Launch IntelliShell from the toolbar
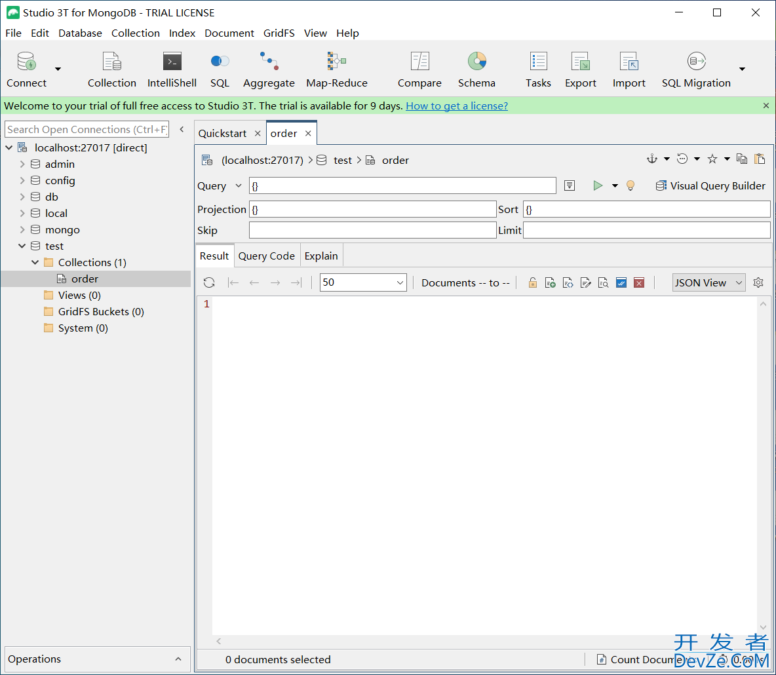This screenshot has height=675, width=776. (172, 69)
